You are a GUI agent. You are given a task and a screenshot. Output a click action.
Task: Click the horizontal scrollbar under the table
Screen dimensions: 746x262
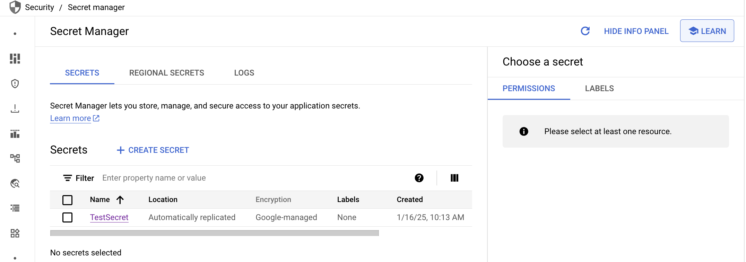coord(214,233)
